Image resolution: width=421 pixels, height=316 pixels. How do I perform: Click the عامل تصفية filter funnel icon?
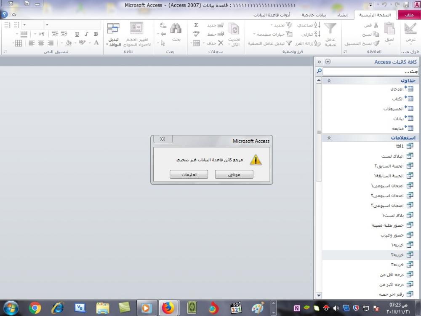(330, 29)
